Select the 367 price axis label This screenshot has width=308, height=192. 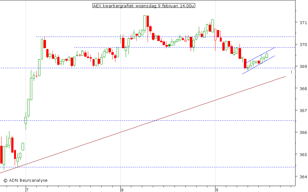pyautogui.click(x=303, y=111)
